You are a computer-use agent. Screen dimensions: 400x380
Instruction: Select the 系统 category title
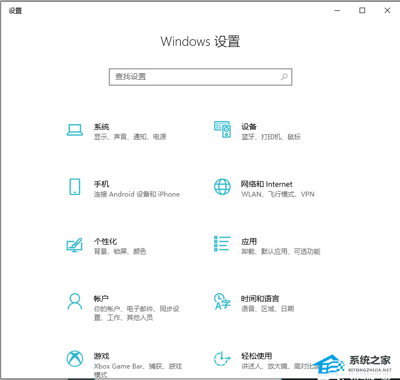click(102, 127)
